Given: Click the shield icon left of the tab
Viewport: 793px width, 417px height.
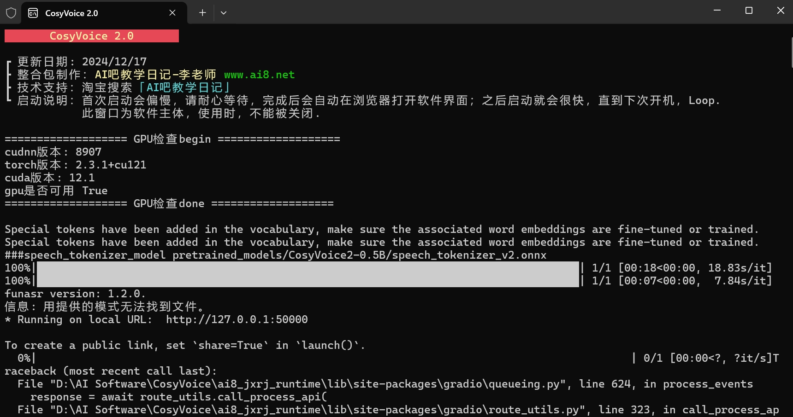Looking at the screenshot, I should pos(11,13).
